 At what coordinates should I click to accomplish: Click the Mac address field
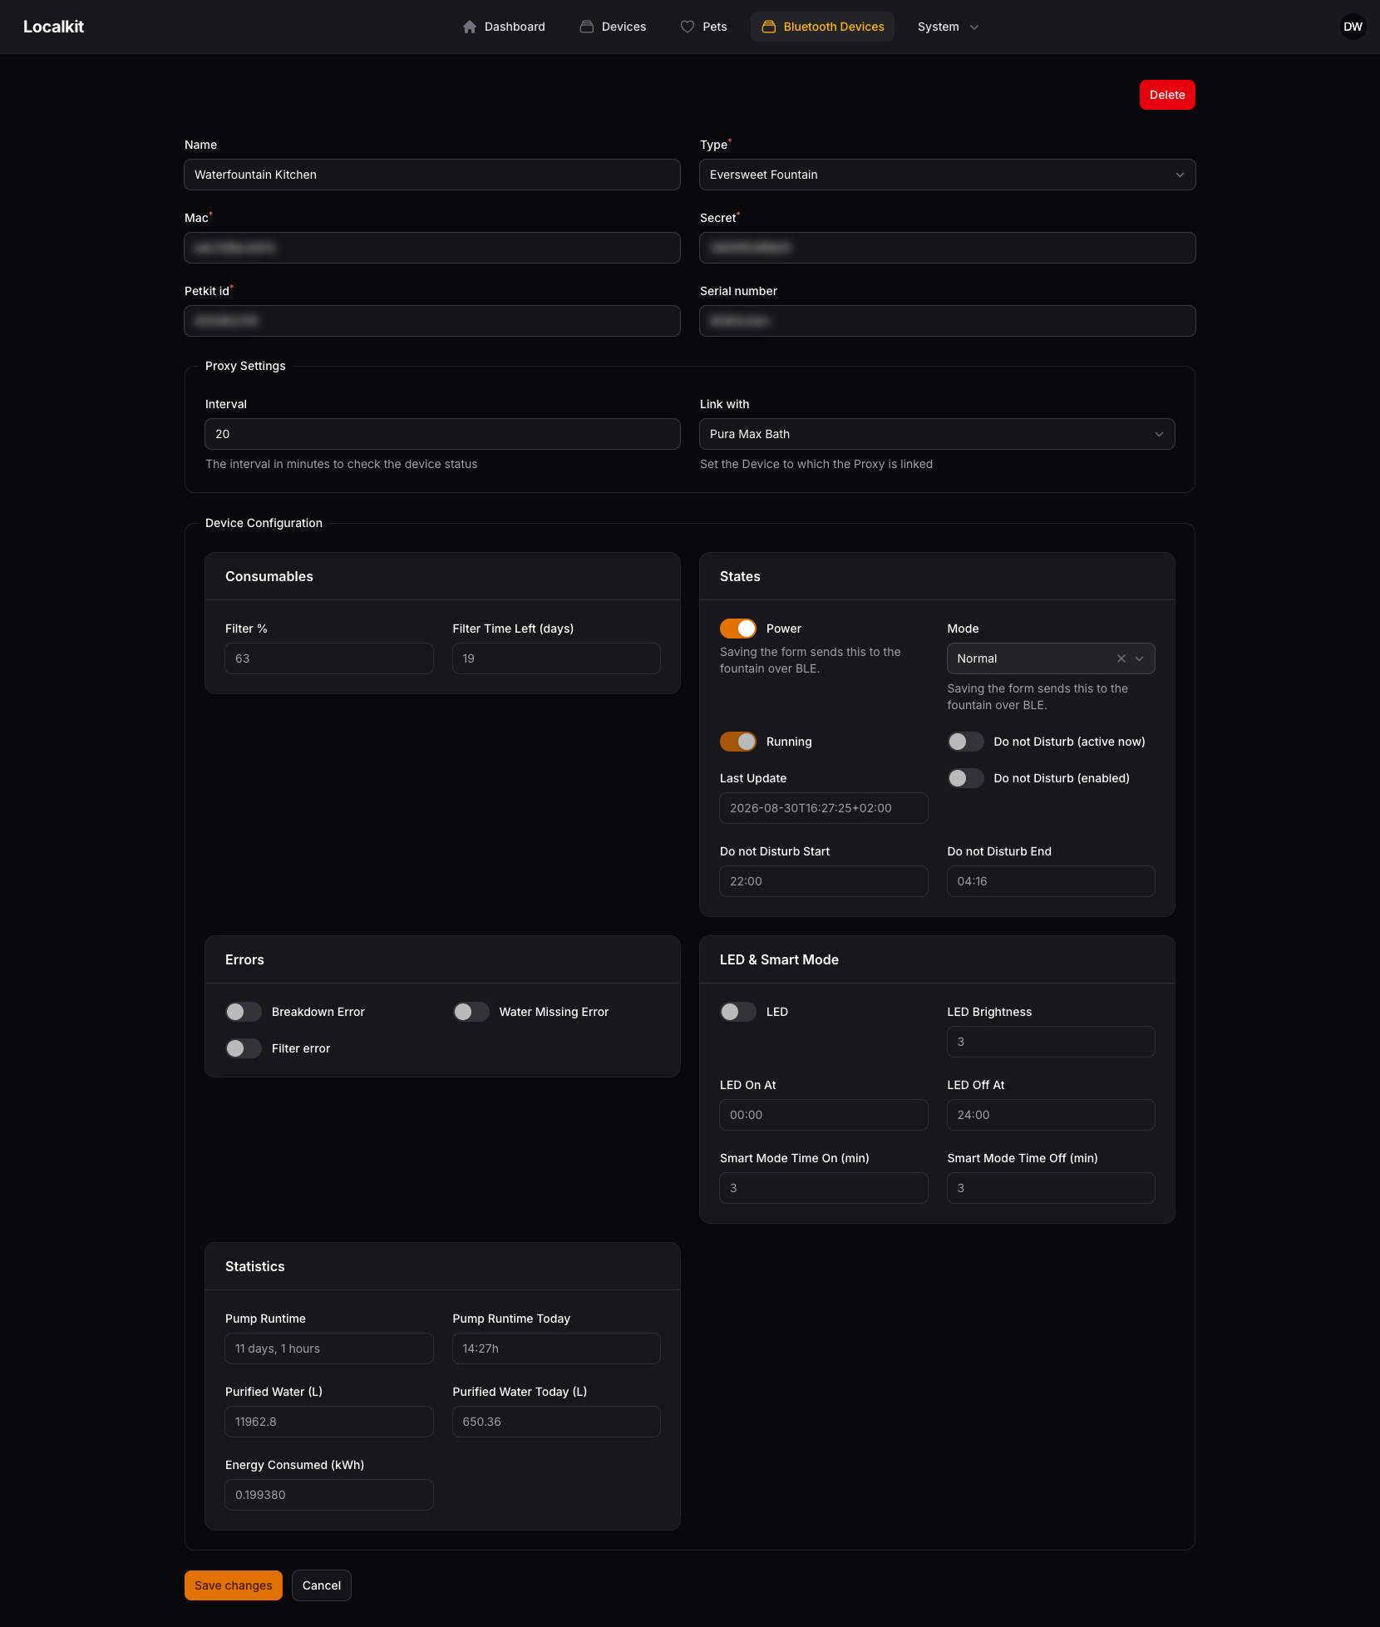tap(432, 248)
